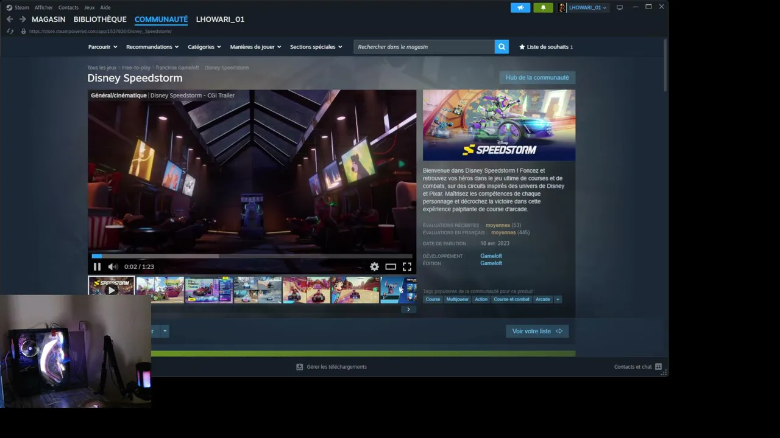
Task: Toggle theater mode on the video
Action: tap(391, 266)
